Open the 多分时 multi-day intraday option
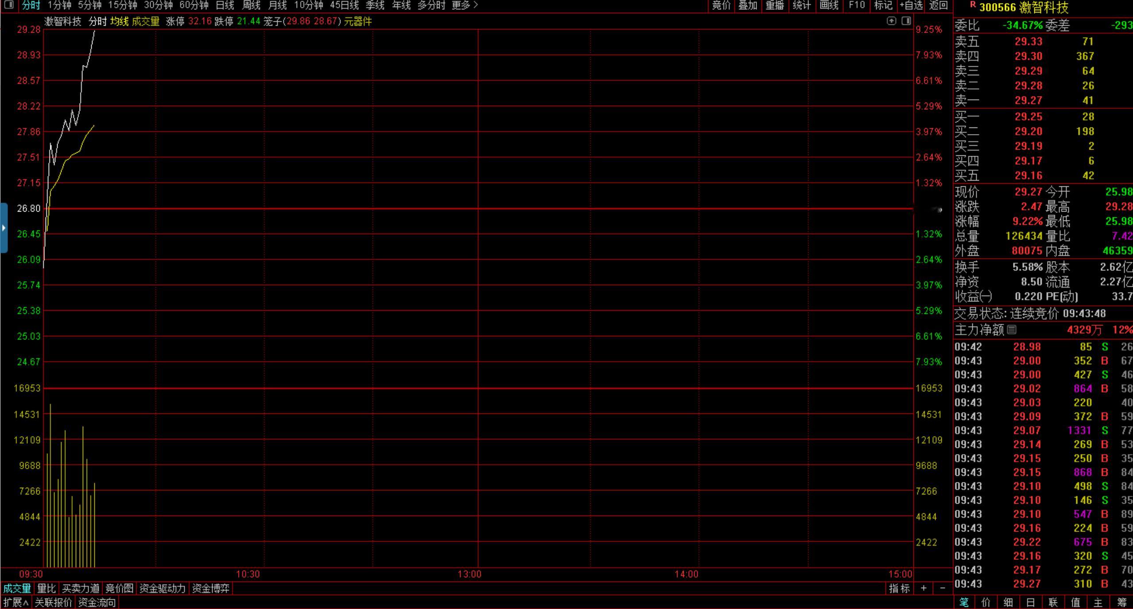 (431, 5)
